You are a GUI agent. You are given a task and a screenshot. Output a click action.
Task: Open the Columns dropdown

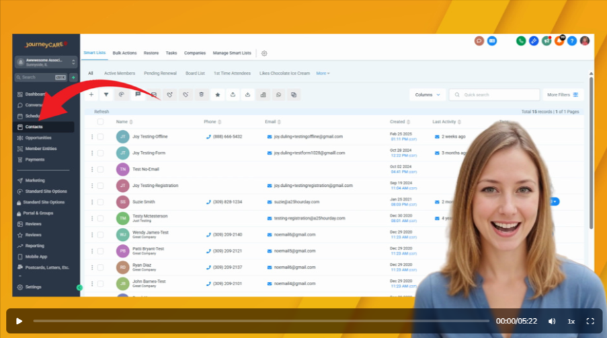[x=427, y=95]
